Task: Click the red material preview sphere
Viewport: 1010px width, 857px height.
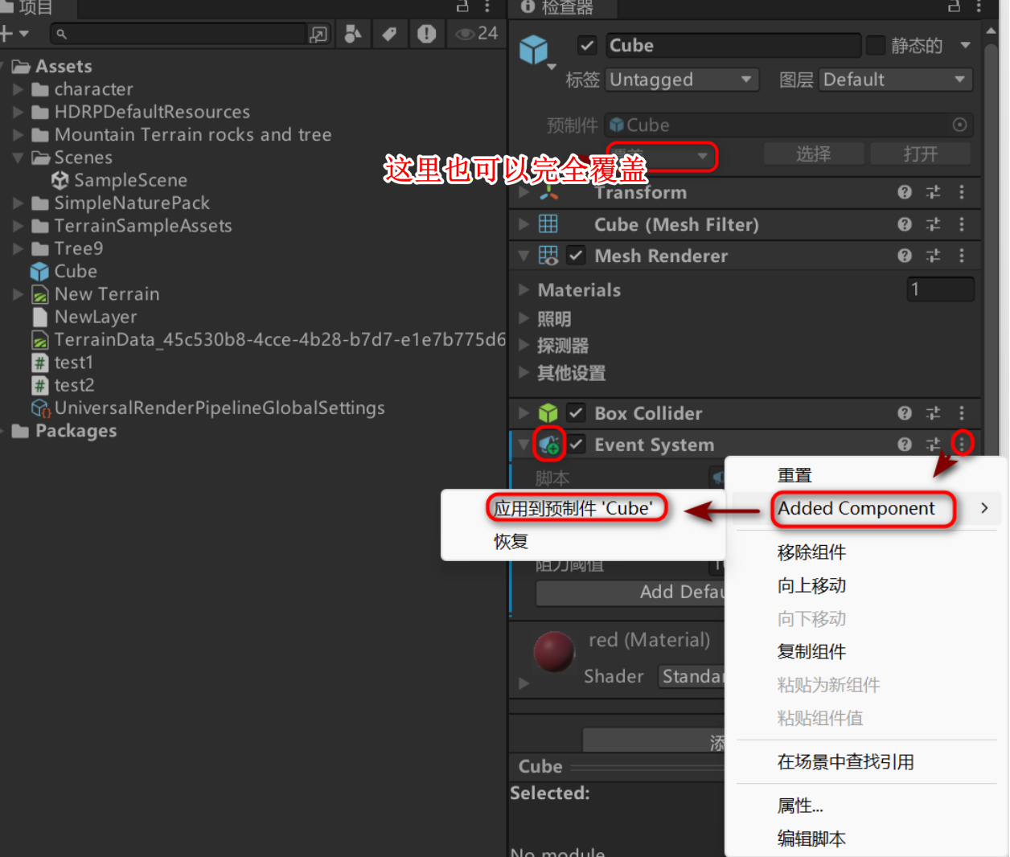Action: pos(554,651)
